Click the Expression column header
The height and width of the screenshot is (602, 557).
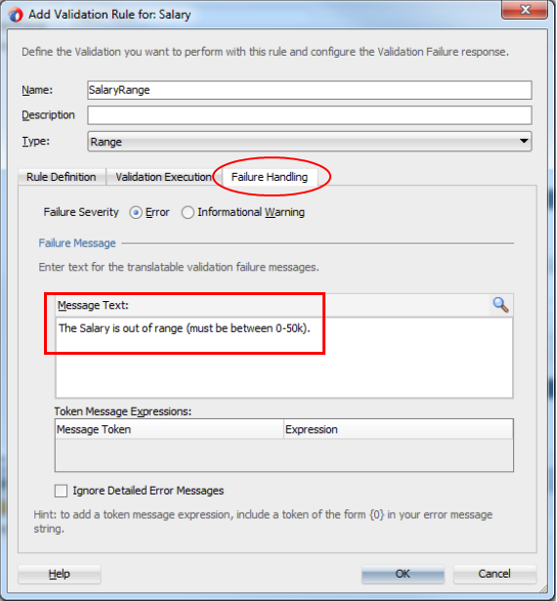tap(398, 429)
